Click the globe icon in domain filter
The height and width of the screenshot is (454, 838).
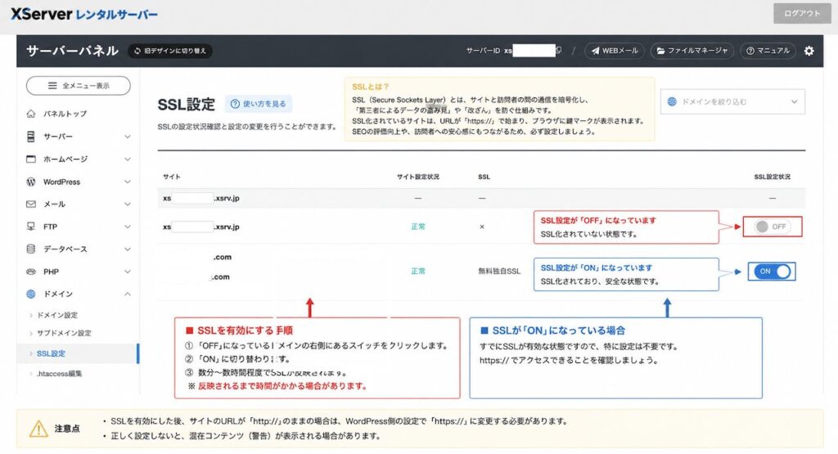click(672, 101)
